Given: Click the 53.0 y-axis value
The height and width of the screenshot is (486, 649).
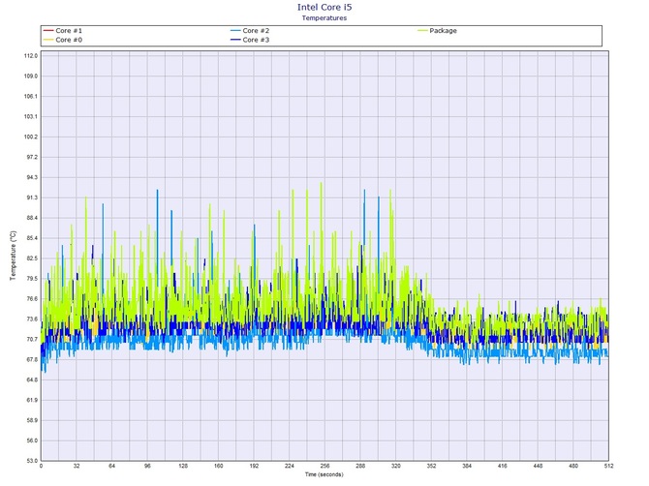Looking at the screenshot, I should [x=31, y=461].
